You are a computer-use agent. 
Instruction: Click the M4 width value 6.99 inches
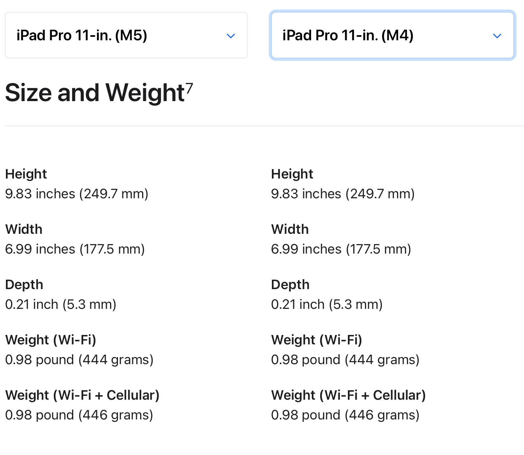[341, 249]
